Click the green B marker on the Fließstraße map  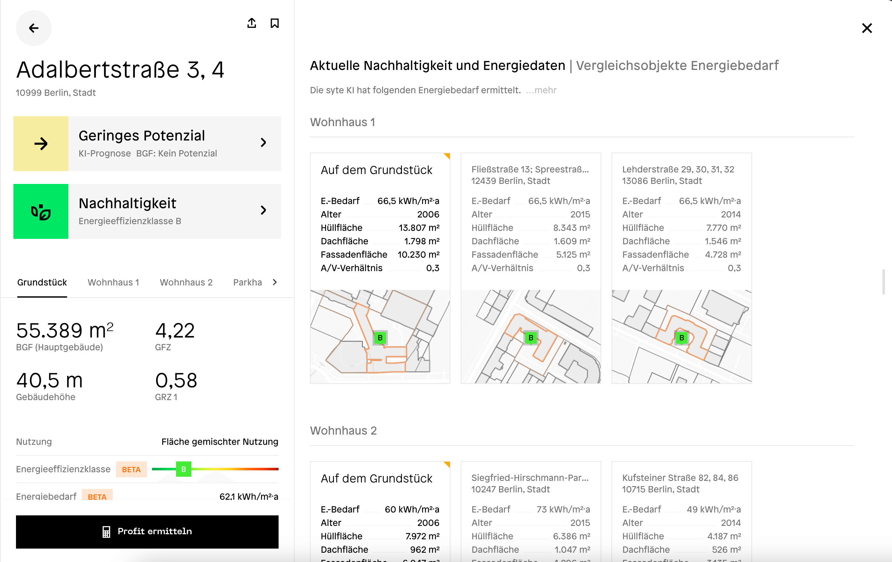pos(531,338)
